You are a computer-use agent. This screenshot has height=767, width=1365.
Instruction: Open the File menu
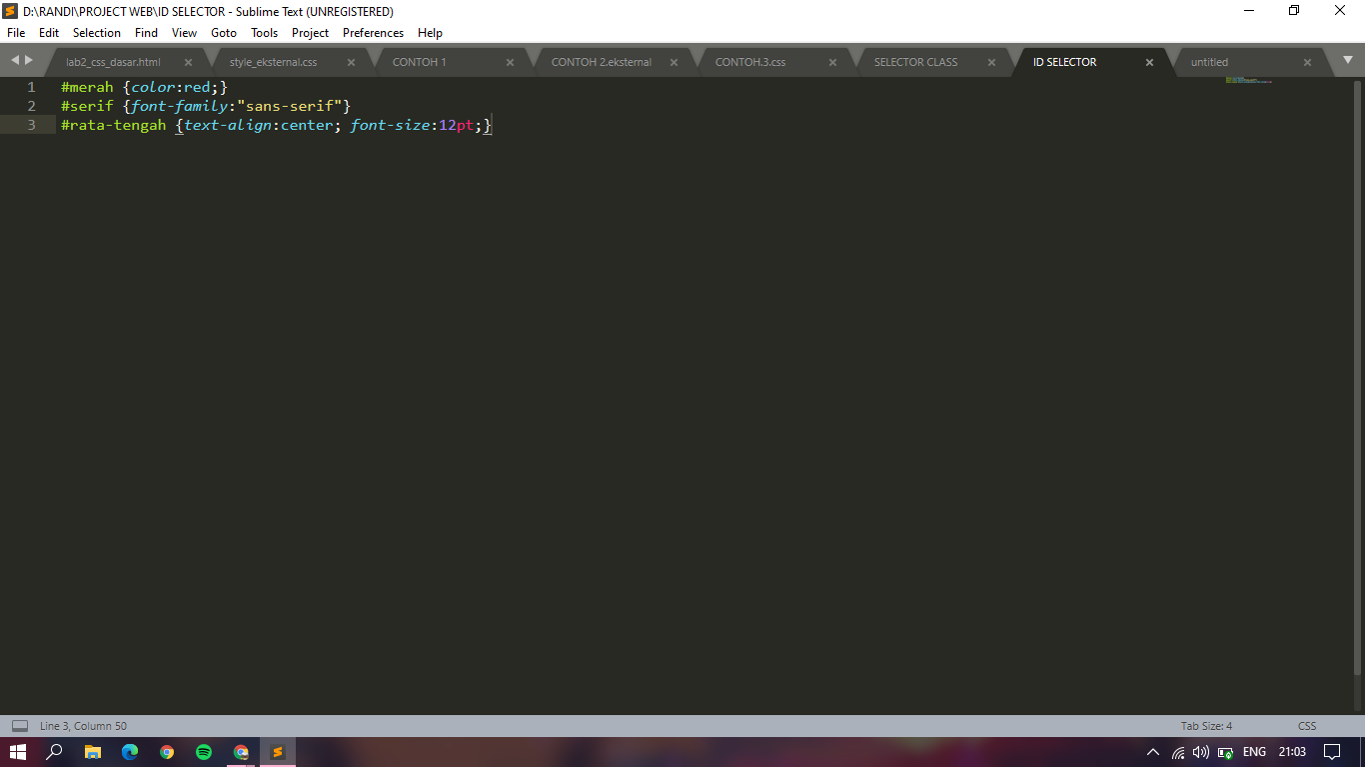[x=15, y=32]
